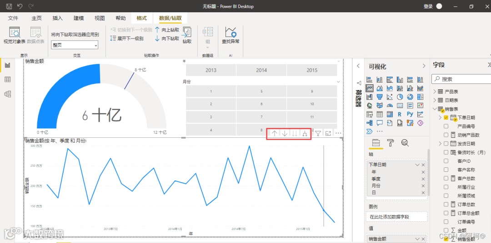Select the stacked bar chart visual
Viewport: 491px width, 243px height.
[369, 80]
